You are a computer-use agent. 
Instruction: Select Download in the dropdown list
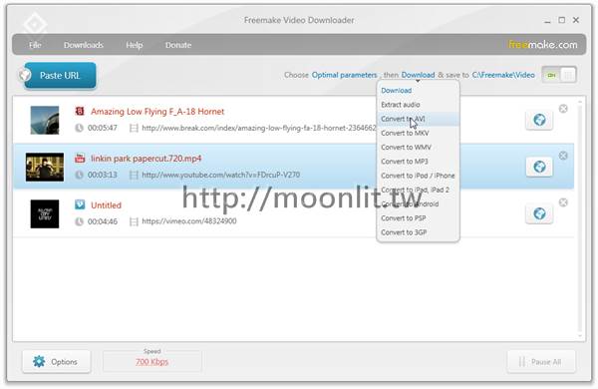click(x=397, y=91)
